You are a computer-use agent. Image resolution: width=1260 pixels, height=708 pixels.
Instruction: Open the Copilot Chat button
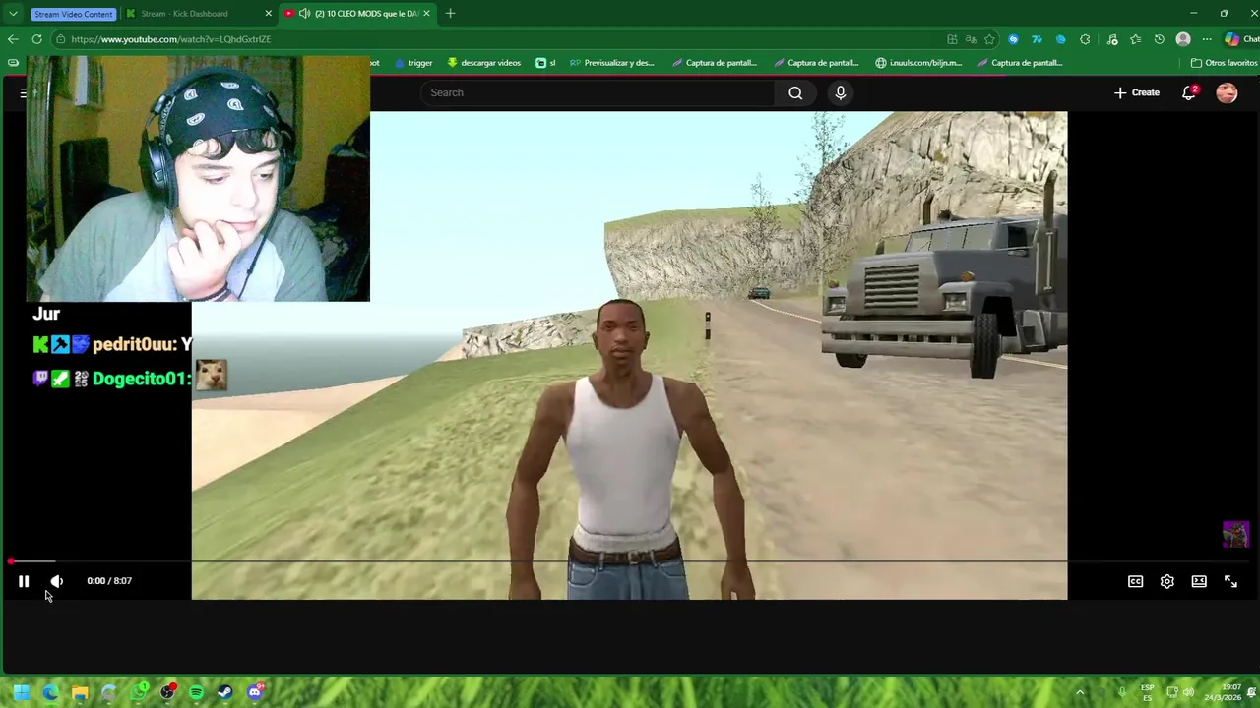1240,39
